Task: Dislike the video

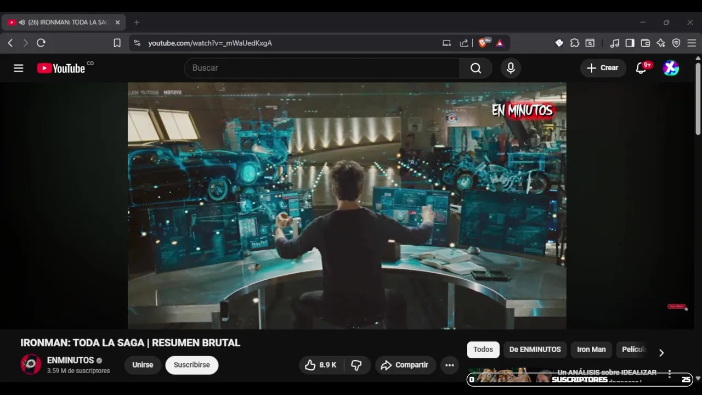Action: point(356,365)
